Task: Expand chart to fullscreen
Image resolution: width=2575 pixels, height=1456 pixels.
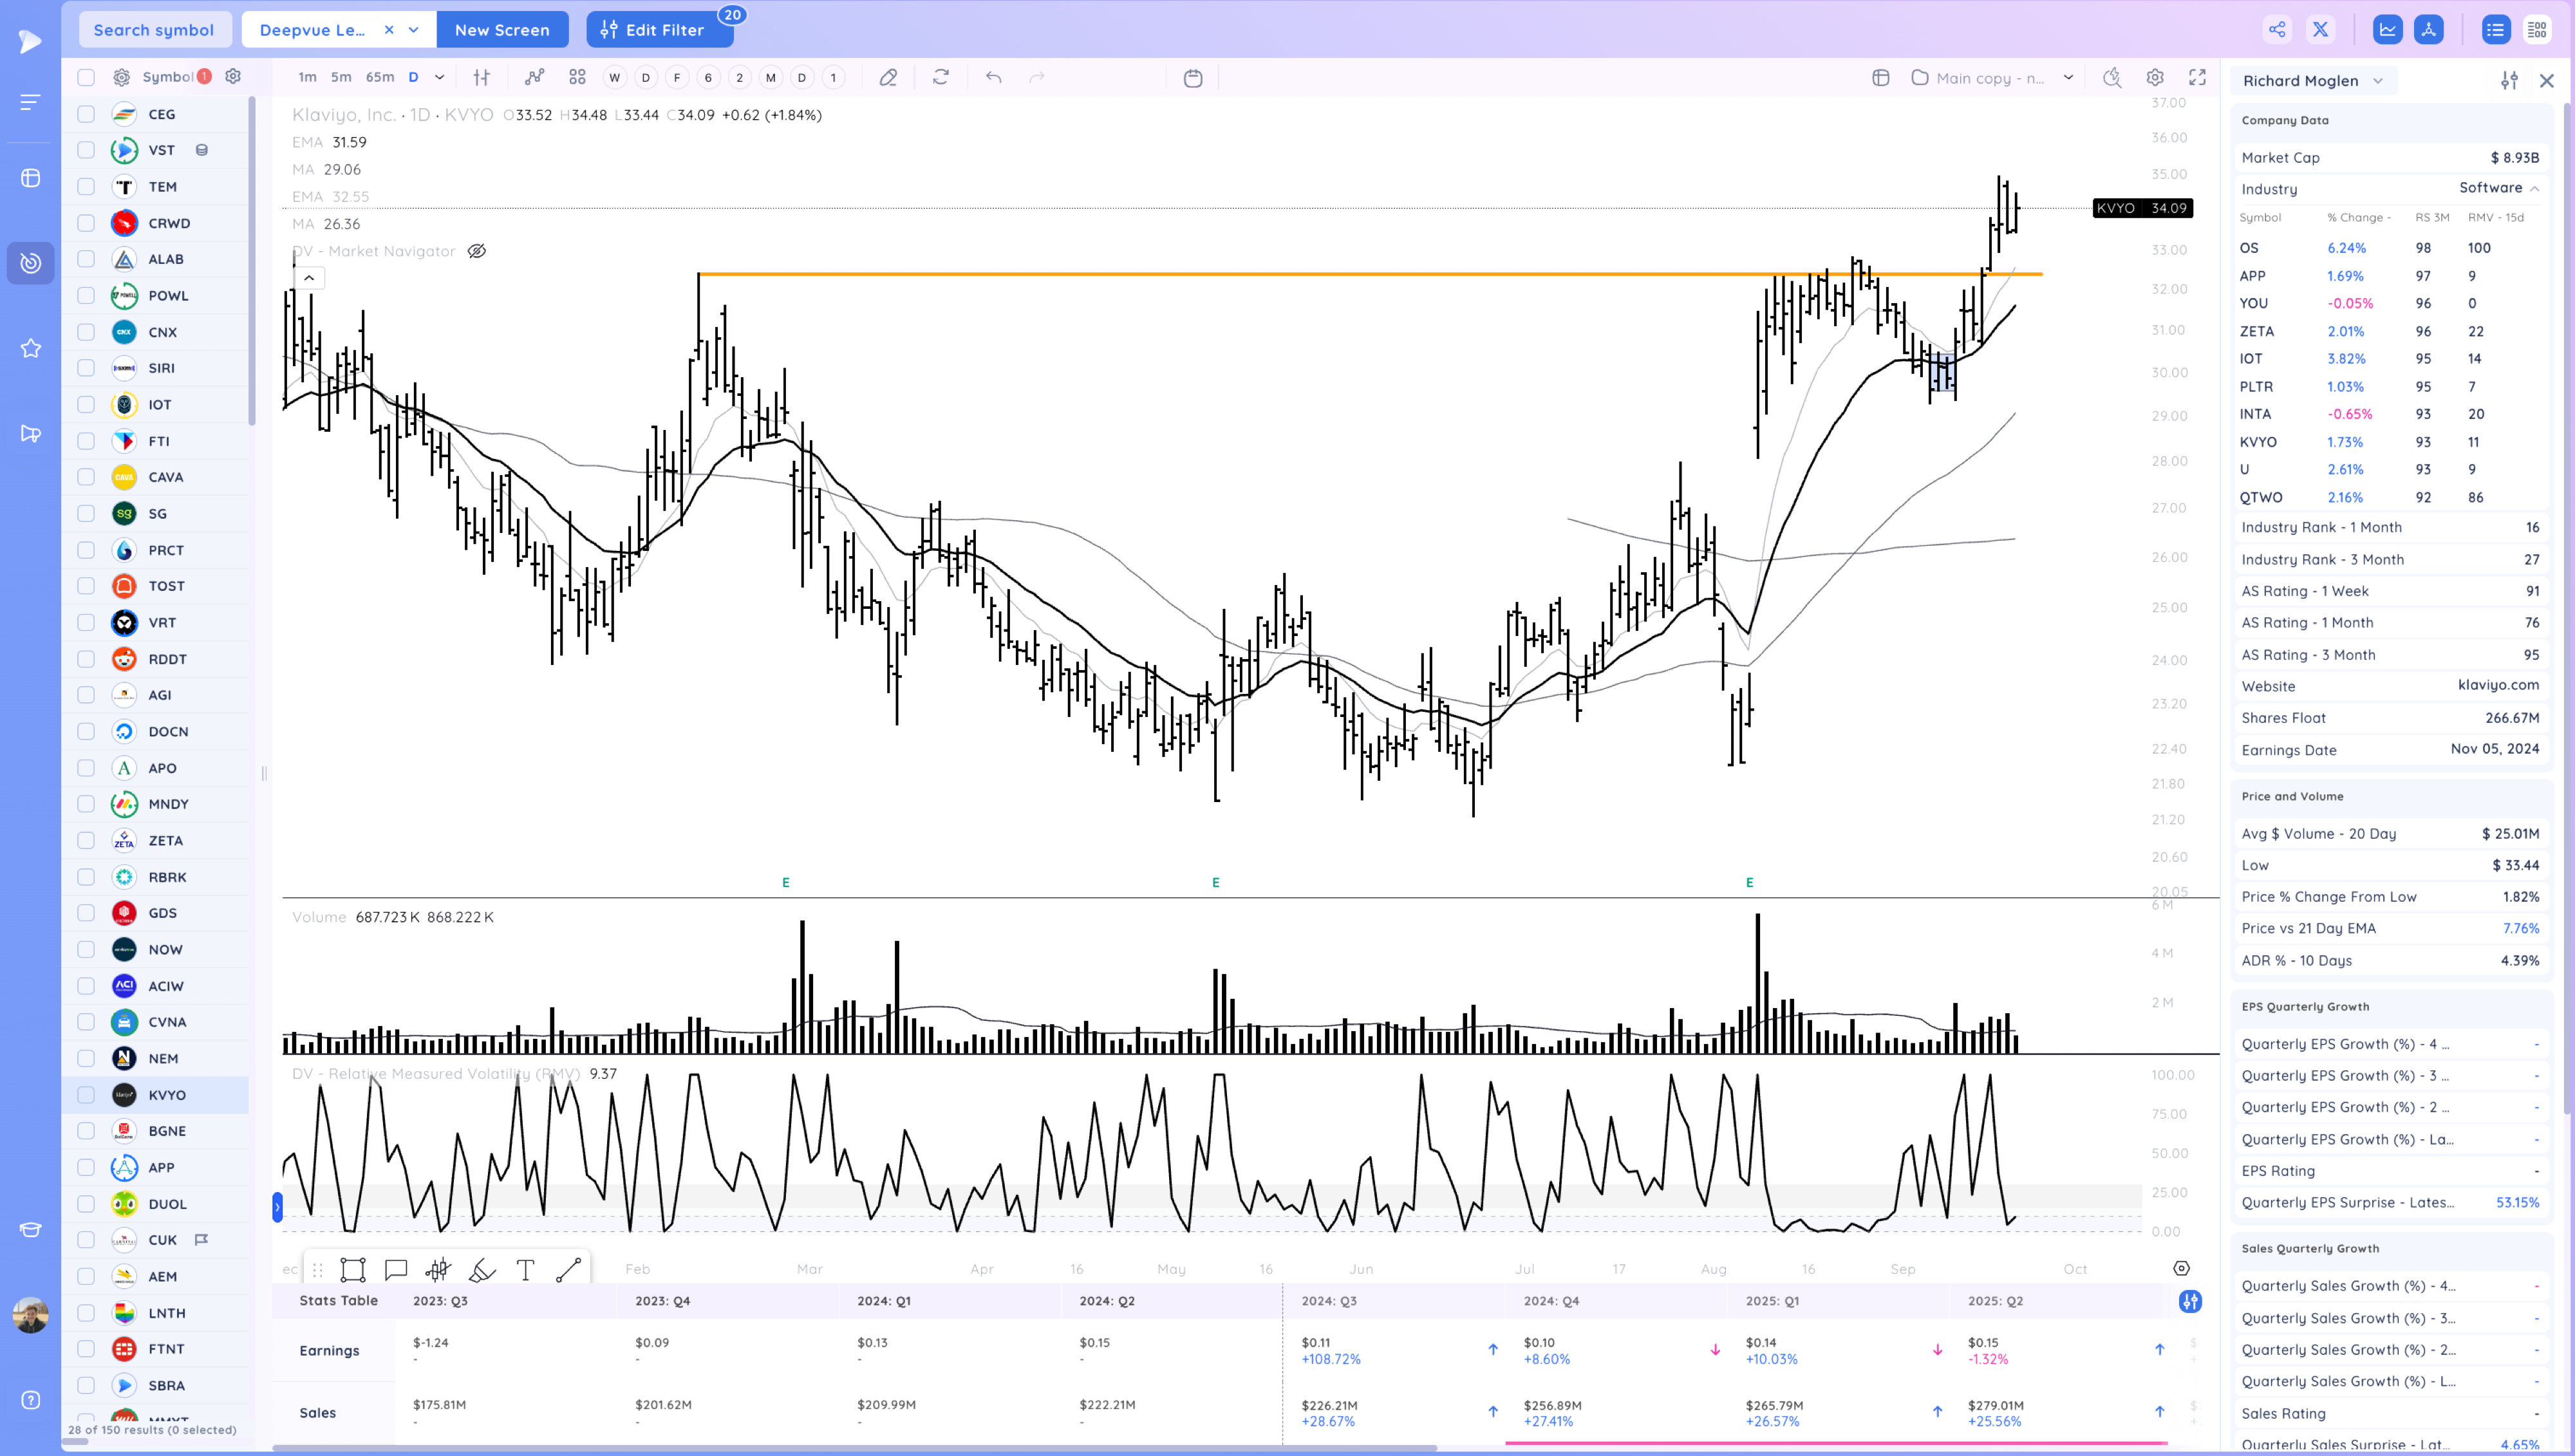Action: [2197, 78]
